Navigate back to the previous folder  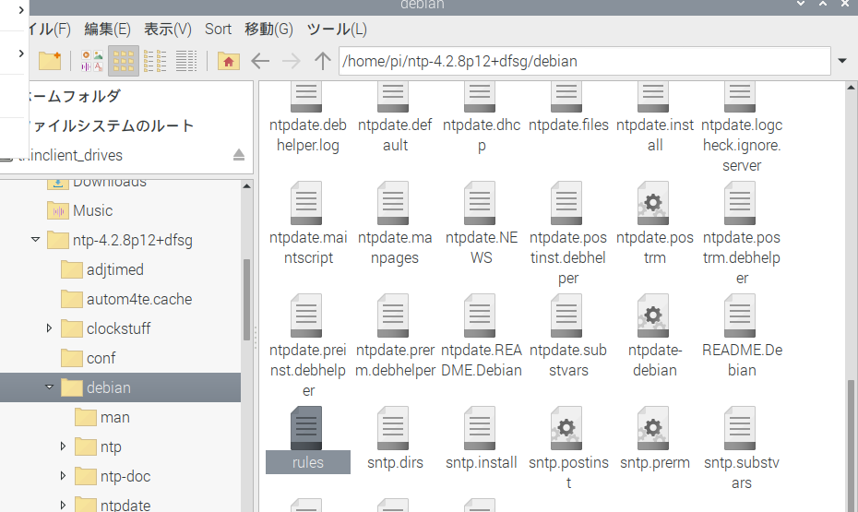260,61
